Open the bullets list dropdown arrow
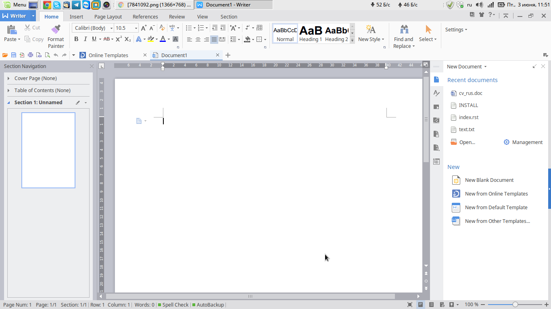The height and width of the screenshot is (309, 551). coord(194,28)
